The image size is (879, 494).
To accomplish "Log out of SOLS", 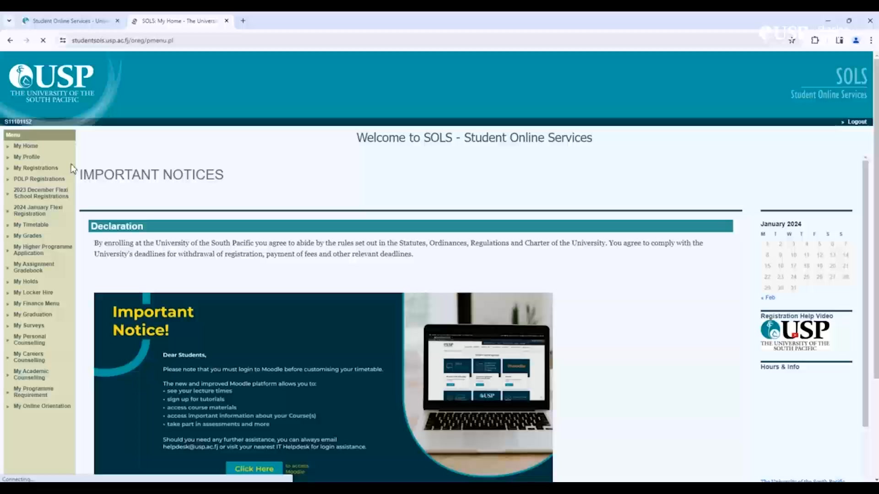I will click(857, 122).
